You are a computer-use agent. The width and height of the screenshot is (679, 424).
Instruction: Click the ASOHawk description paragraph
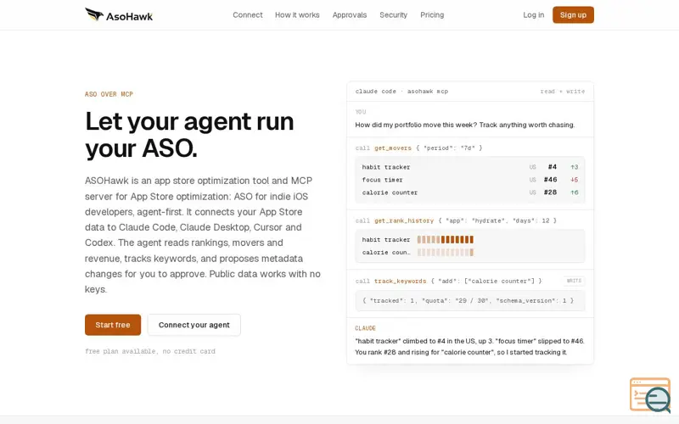coord(203,235)
